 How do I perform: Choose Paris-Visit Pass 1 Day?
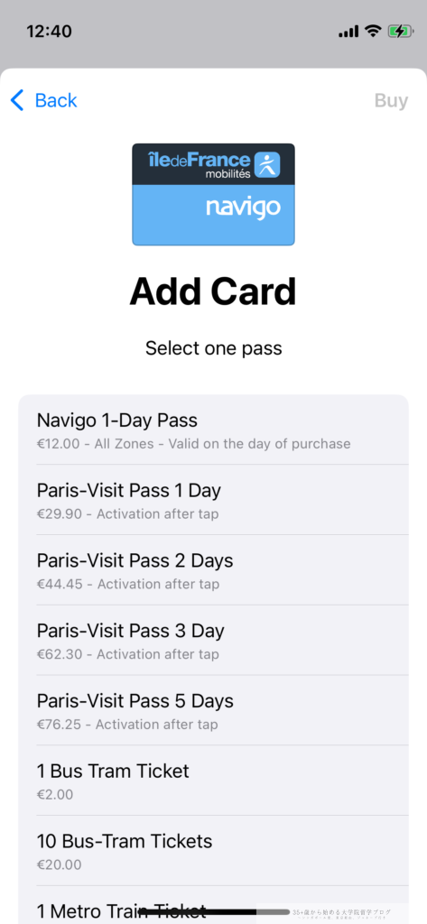click(213, 500)
